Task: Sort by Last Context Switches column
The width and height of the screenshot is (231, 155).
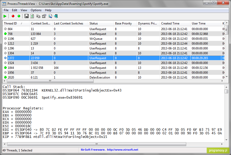Action: click(x=70, y=23)
